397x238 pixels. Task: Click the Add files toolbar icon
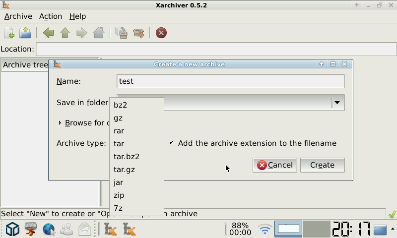click(122, 33)
